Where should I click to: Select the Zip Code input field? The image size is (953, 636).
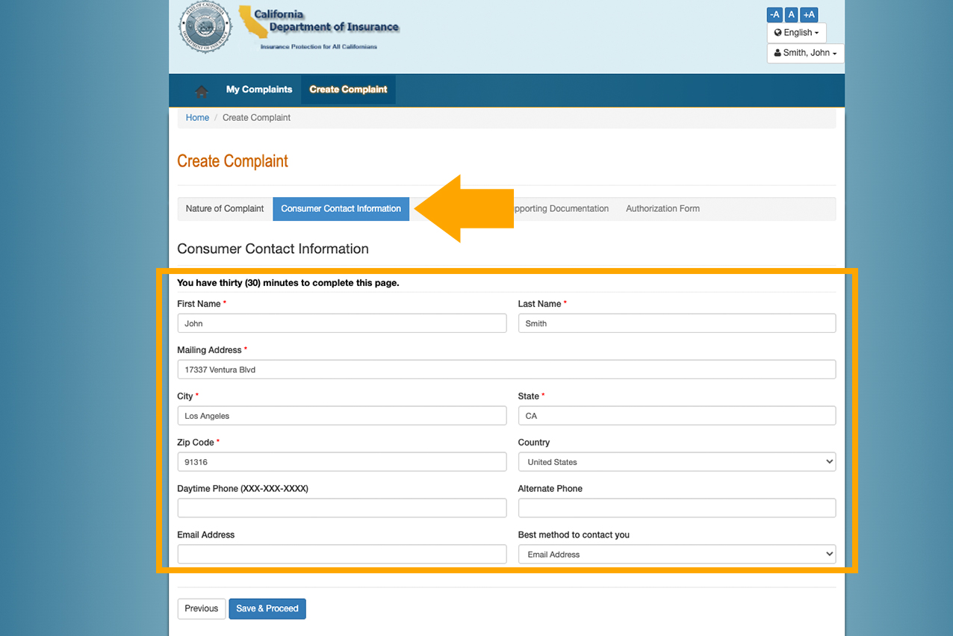342,462
